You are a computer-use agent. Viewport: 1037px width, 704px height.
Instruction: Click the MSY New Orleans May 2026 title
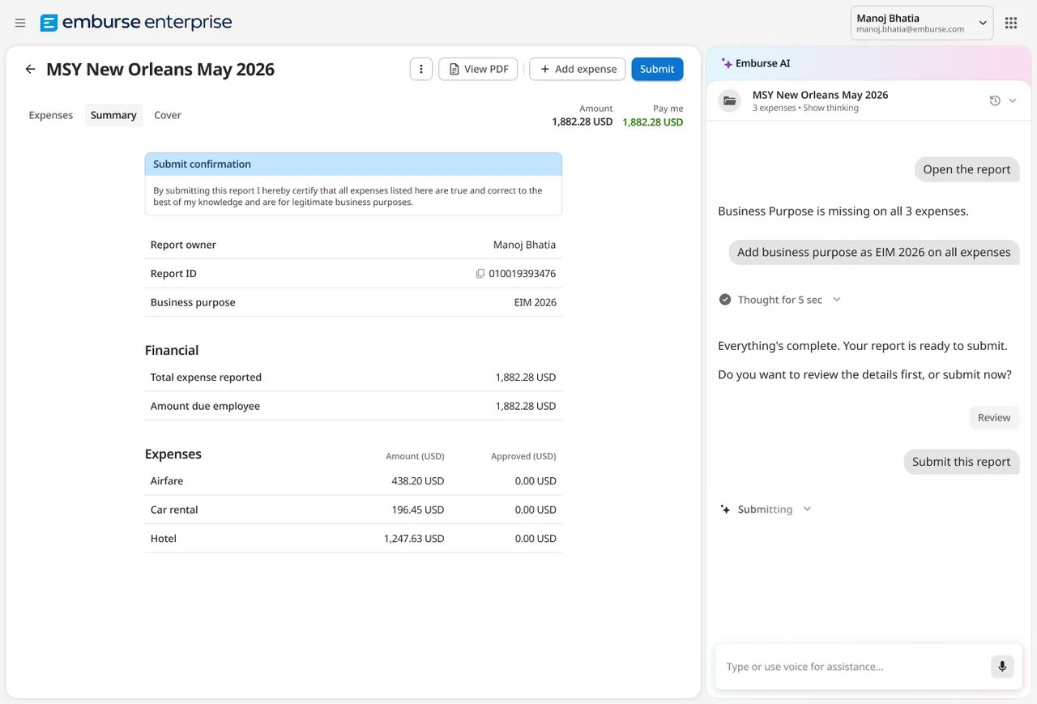coord(160,69)
